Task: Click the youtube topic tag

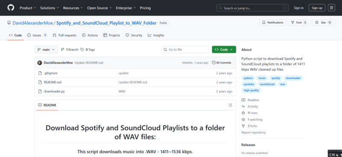Action: pyautogui.click(x=249, y=84)
